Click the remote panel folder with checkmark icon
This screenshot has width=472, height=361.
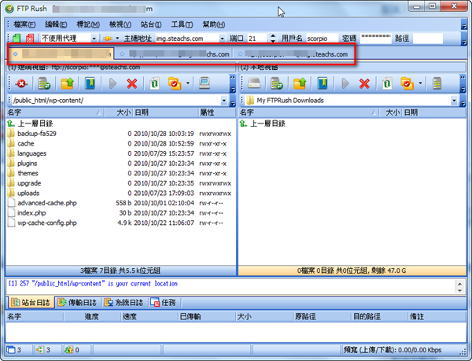point(175,83)
